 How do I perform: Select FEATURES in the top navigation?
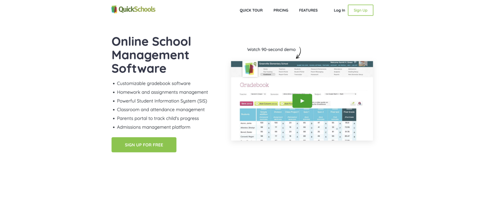tap(308, 10)
